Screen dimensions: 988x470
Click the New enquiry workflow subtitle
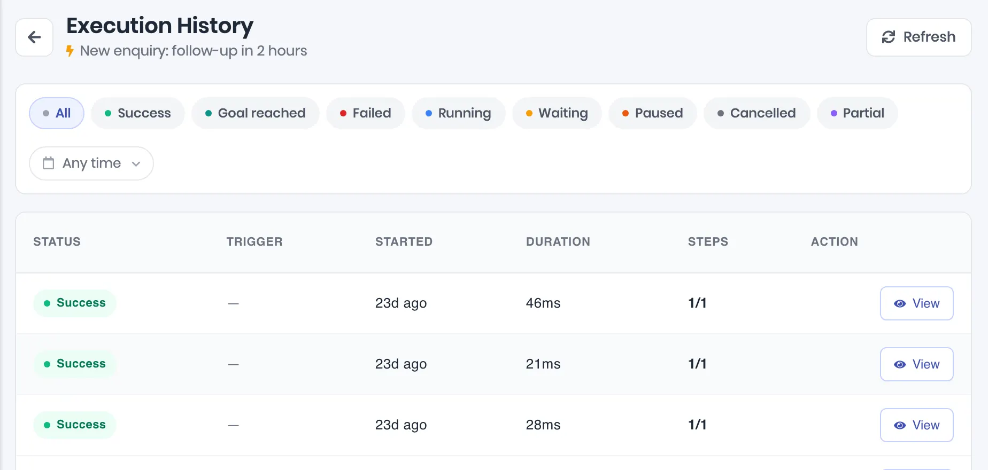(194, 51)
